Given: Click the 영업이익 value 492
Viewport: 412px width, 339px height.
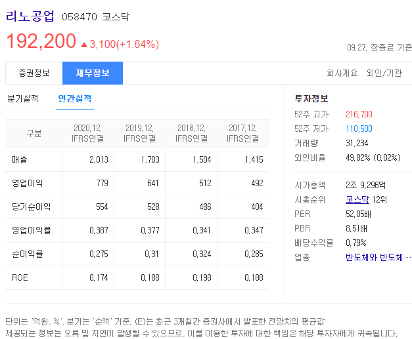Looking at the screenshot, I should click(257, 183).
